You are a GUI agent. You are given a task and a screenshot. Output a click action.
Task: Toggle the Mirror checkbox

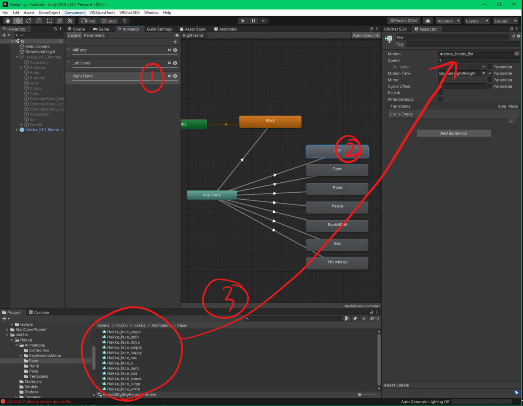(440, 80)
